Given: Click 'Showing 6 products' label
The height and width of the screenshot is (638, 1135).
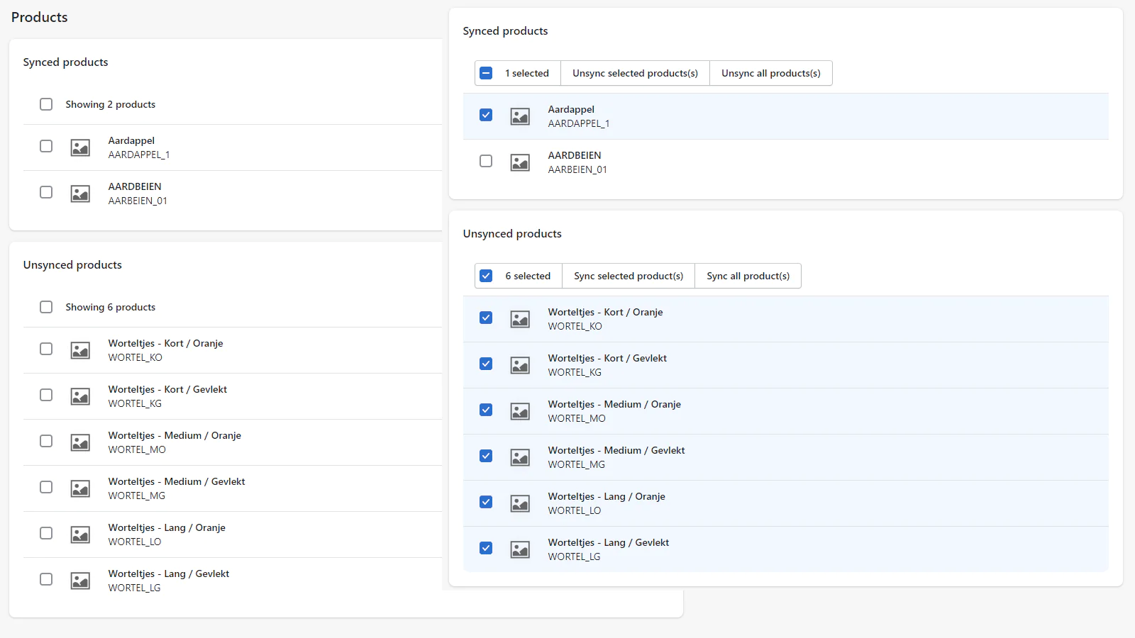Looking at the screenshot, I should click(111, 307).
